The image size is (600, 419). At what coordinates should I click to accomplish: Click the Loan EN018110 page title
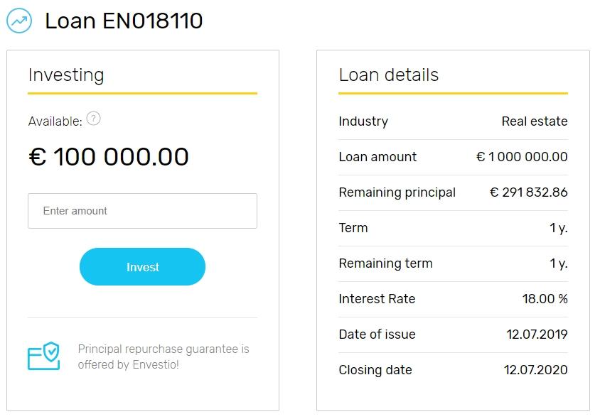(124, 21)
